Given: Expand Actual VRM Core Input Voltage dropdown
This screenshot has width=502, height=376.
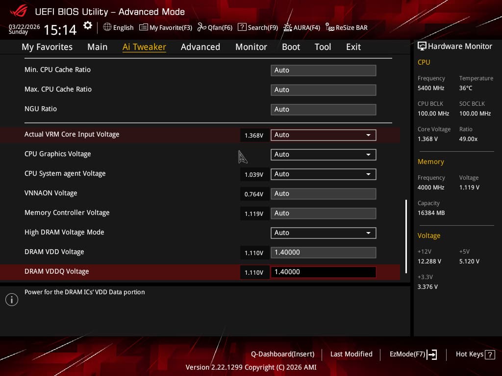Looking at the screenshot, I should pos(324,135).
